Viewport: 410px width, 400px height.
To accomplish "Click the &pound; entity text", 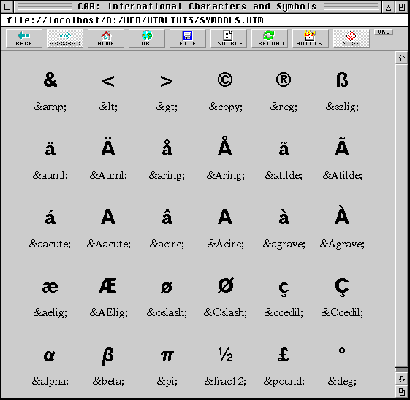I will point(284,381).
